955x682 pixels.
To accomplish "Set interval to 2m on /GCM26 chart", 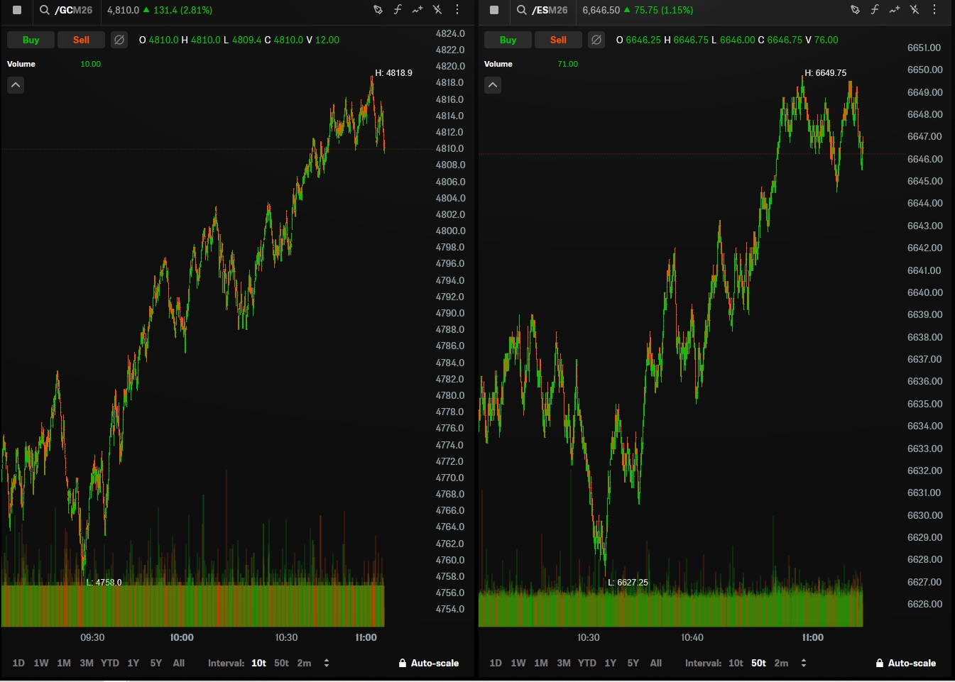I will [304, 663].
